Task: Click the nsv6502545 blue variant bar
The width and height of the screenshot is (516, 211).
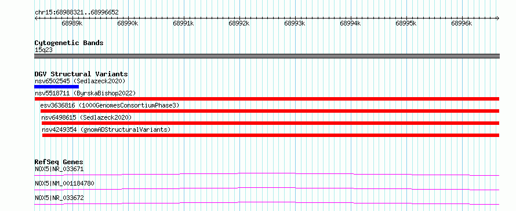Action: [57, 87]
